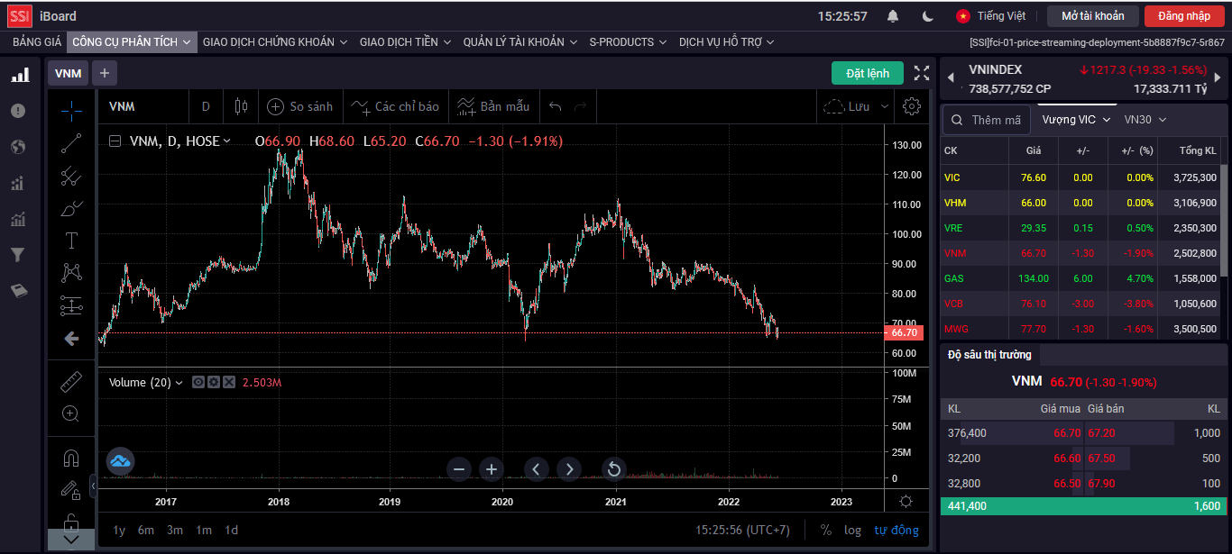This screenshot has height=554, width=1232.
Task: Add a new chart tab
Action: click(x=104, y=74)
